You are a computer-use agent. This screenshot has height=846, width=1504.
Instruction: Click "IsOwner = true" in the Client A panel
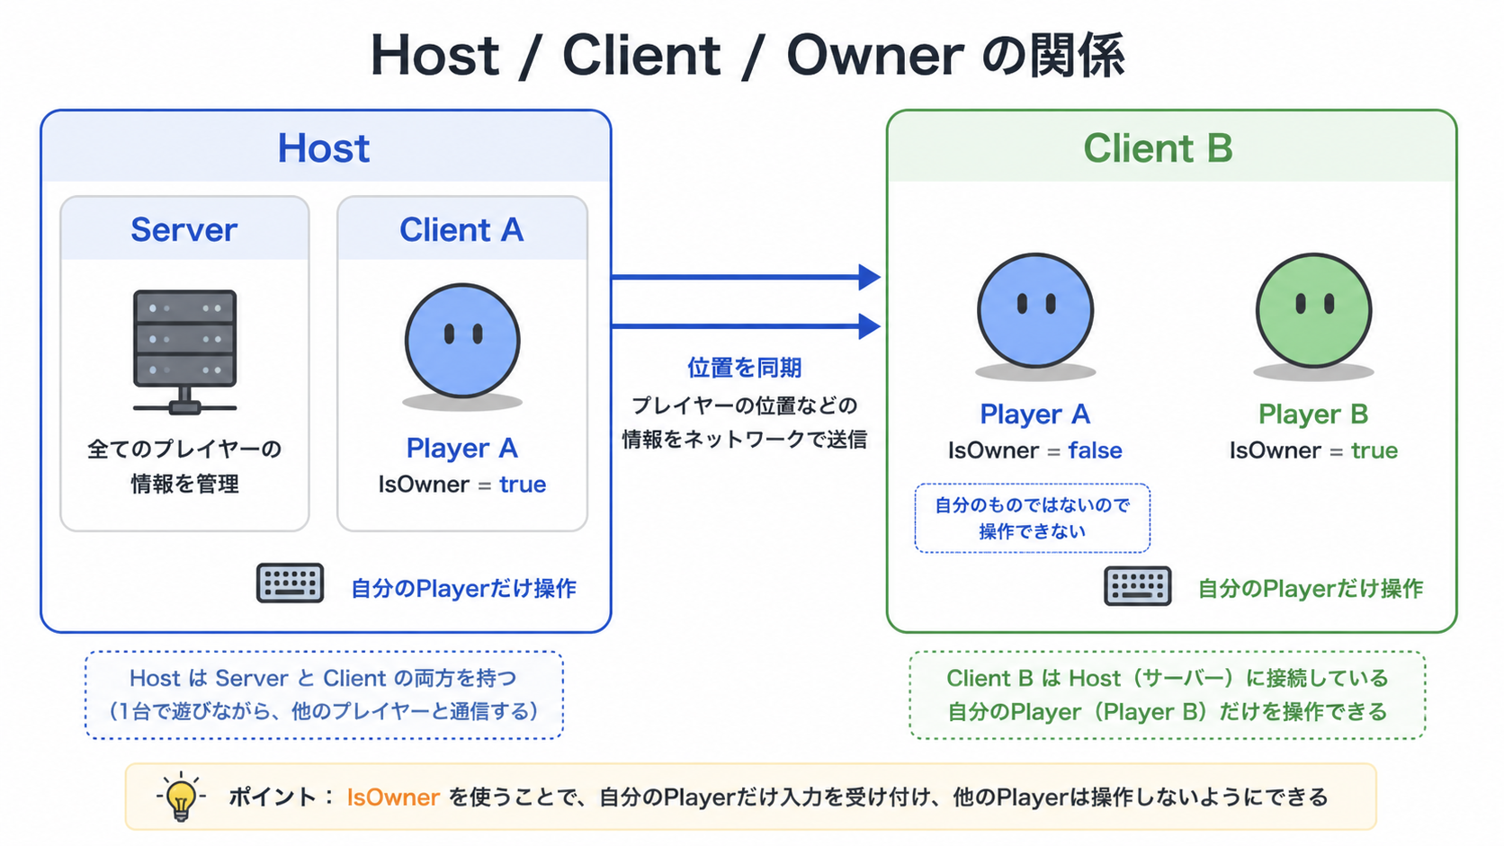461,485
